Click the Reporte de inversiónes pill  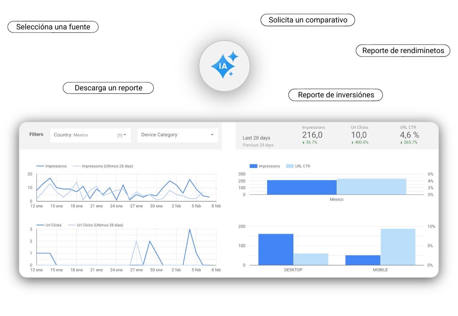[x=336, y=95]
